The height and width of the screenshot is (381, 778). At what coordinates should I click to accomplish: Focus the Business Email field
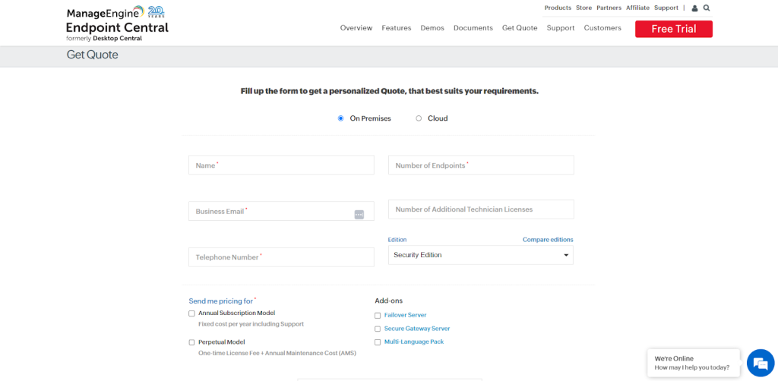[x=281, y=211]
